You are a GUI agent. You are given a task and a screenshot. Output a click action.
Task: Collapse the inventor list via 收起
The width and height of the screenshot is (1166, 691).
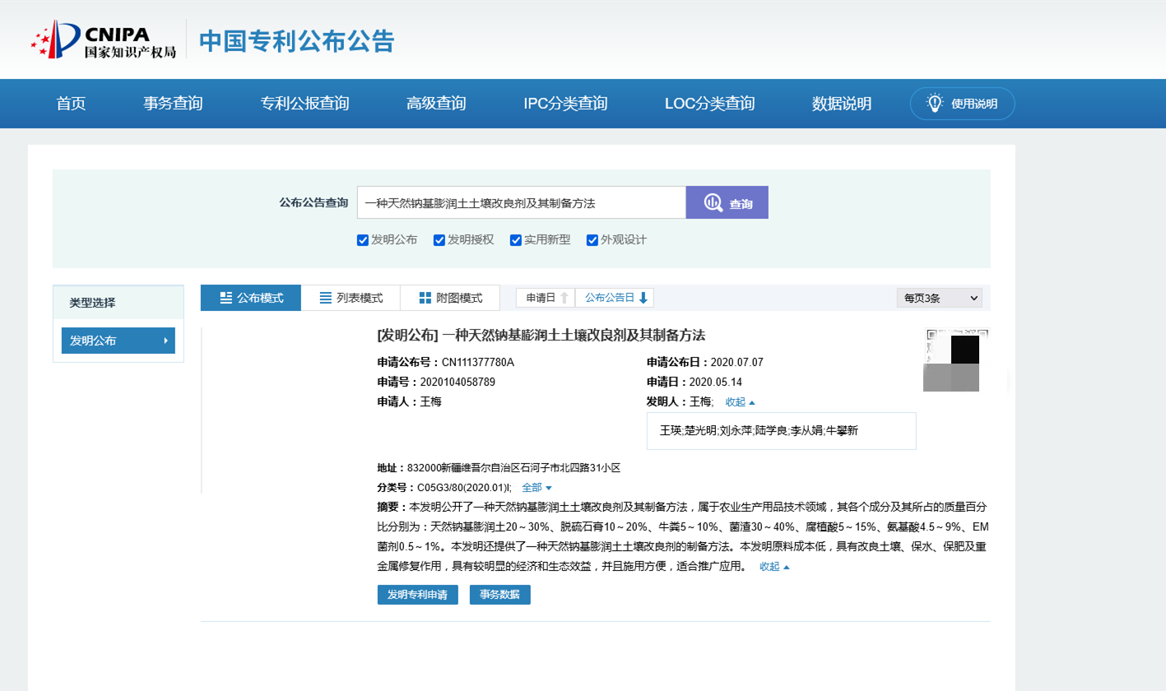[740, 402]
